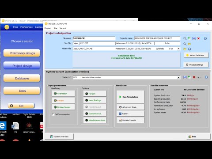Open Advanced Simul. settings
The width and height of the screenshot is (212, 159).
point(131,107)
